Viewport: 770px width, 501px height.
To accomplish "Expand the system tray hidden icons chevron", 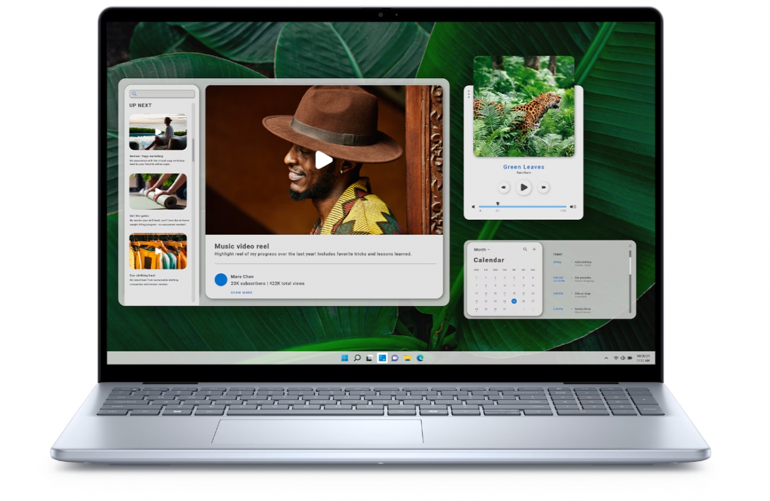I will pyautogui.click(x=606, y=358).
